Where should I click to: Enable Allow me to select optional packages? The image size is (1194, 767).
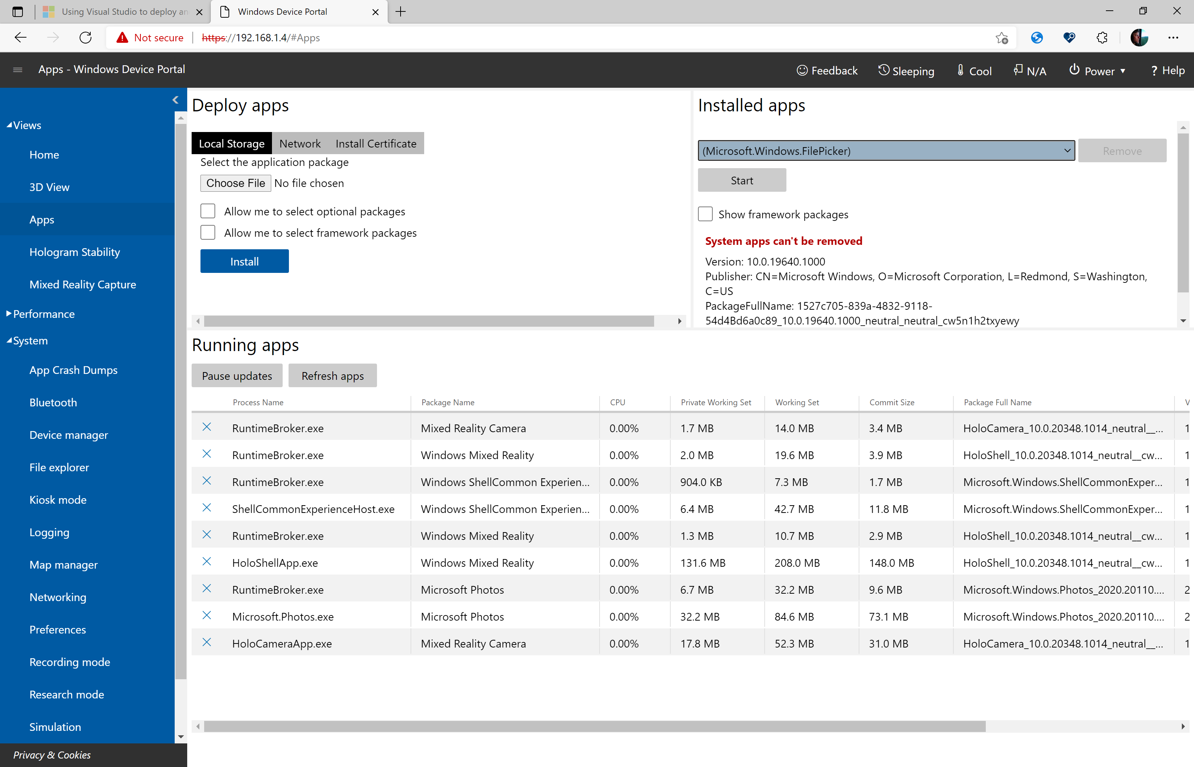[x=208, y=211]
